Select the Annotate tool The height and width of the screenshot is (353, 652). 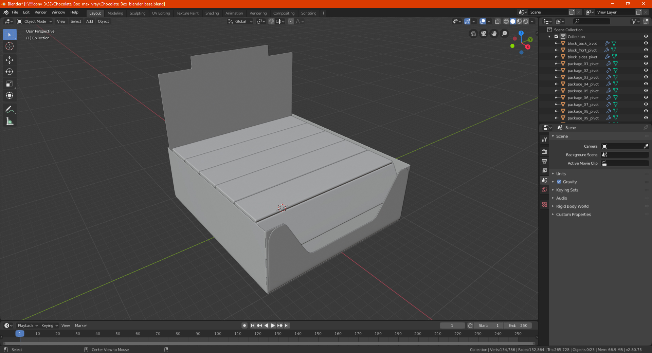[10, 109]
